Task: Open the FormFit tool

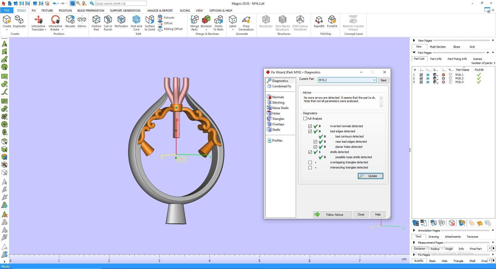Action: (x=332, y=21)
